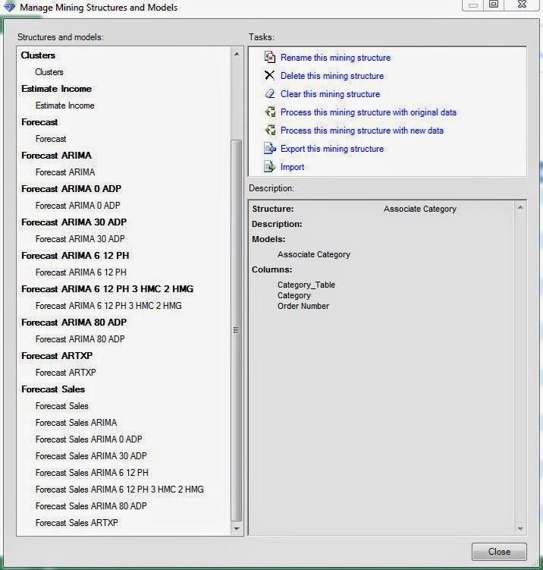Click the Delete mining structure X icon
Viewport: 543px width, 570px height.
point(269,75)
